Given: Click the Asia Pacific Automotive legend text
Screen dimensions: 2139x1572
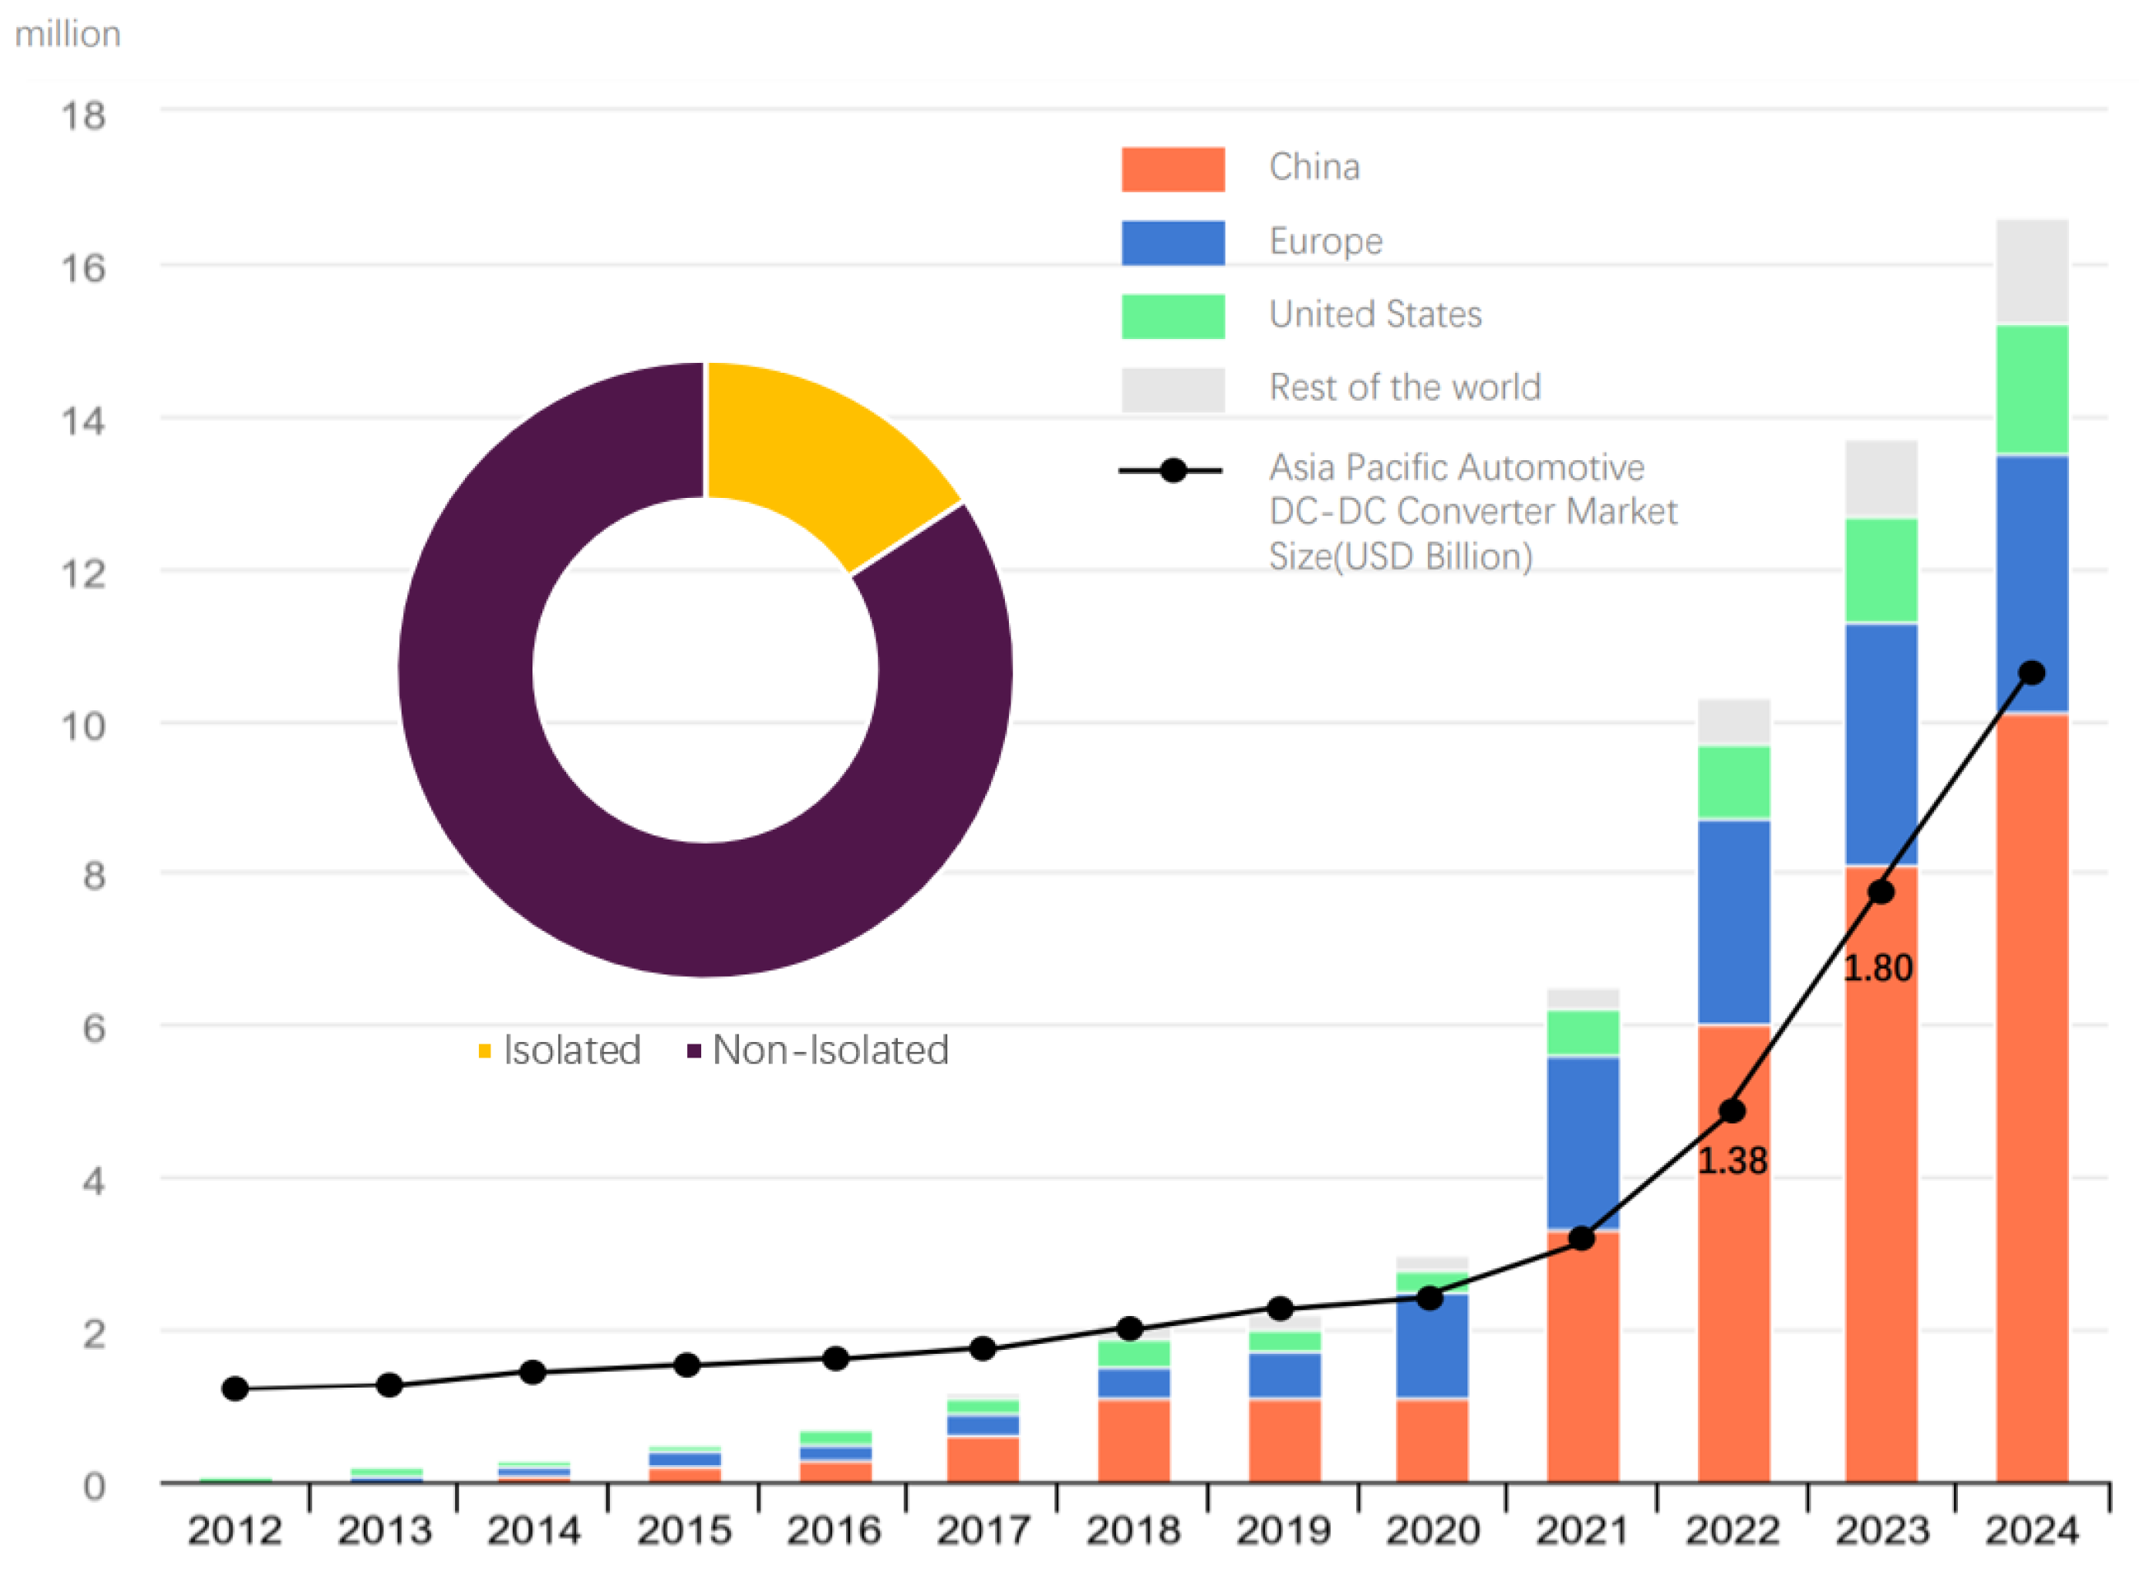Looking at the screenshot, I should [1473, 512].
